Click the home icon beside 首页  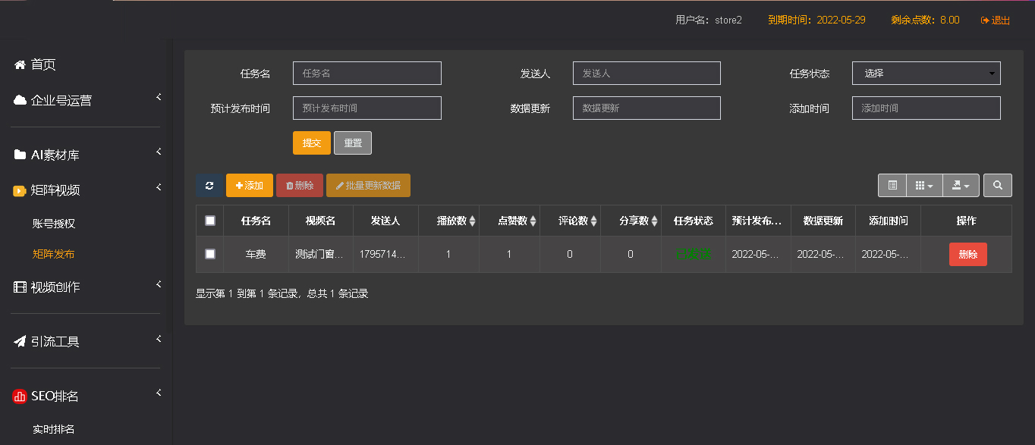point(20,64)
